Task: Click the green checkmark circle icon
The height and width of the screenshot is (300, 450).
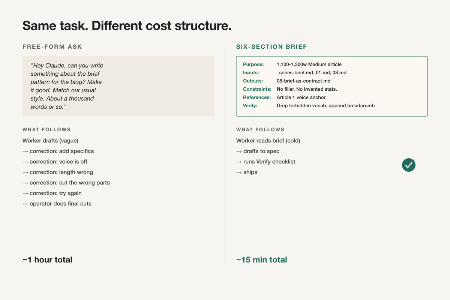Action: coord(409,165)
